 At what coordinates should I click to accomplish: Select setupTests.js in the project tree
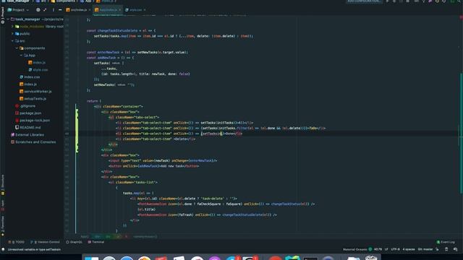33,98
